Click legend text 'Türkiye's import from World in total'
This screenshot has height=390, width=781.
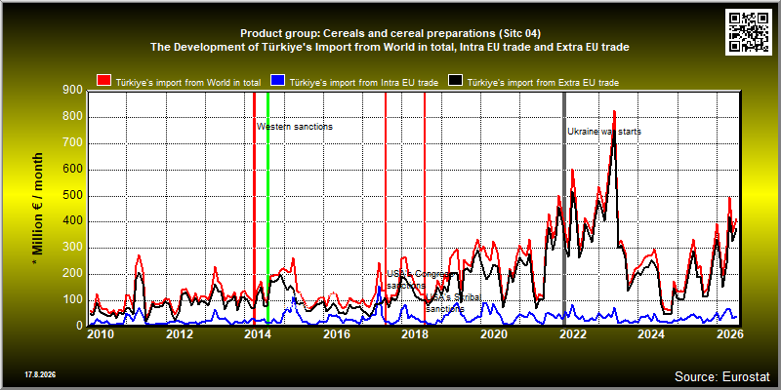coord(188,83)
